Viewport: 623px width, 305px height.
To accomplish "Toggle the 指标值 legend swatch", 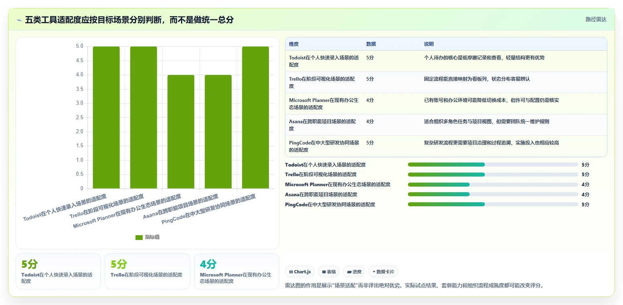I will (139, 238).
